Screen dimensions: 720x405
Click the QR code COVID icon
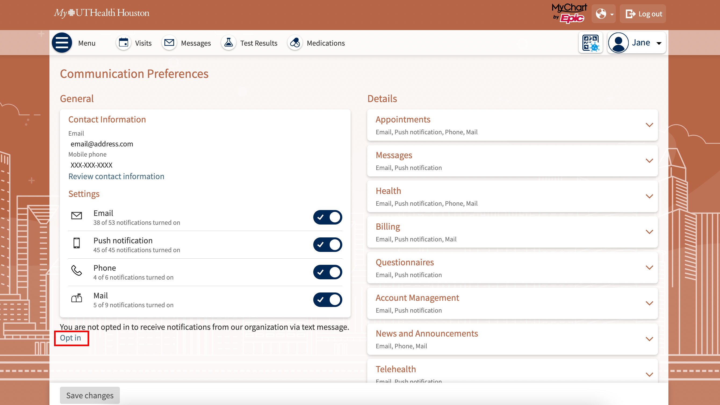pos(590,43)
